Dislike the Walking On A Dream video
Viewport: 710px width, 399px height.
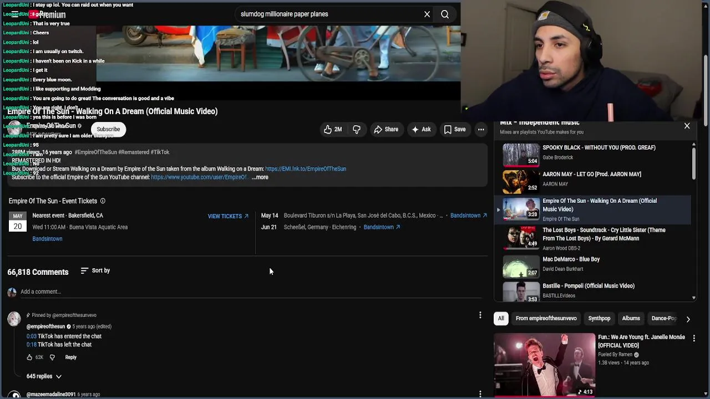pos(357,129)
